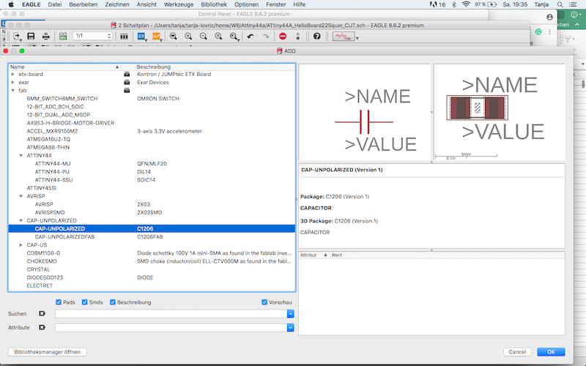Toggle the Vorschau preview checkbox
The width and height of the screenshot is (586, 366).
264,302
